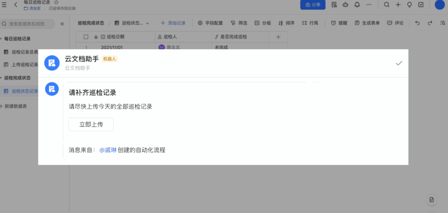The width and height of the screenshot is (448, 213).
Task: Open the template icon next to 分享
Action: 334,5
